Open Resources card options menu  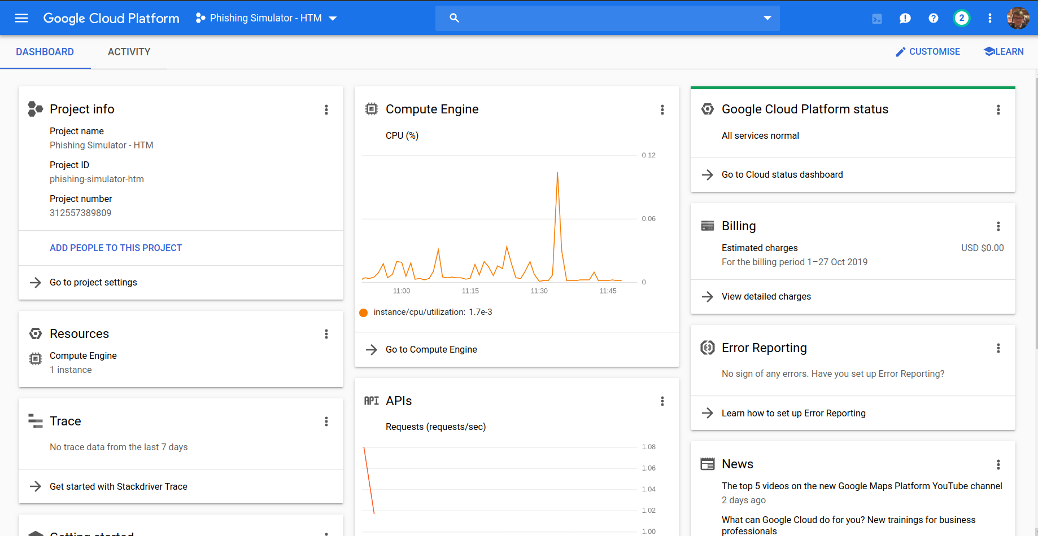326,334
